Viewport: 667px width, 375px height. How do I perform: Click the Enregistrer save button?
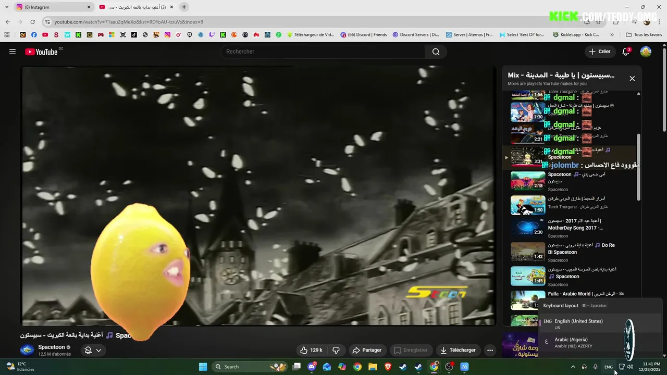[x=411, y=350]
